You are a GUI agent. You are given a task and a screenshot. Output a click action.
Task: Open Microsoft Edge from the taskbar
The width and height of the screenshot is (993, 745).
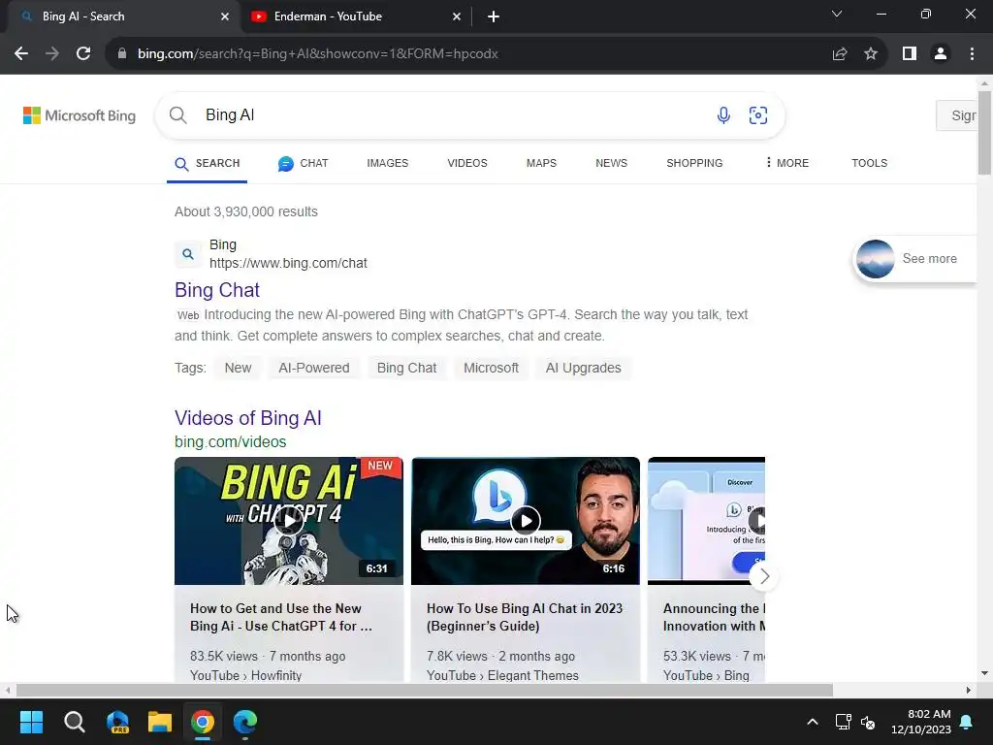245,722
